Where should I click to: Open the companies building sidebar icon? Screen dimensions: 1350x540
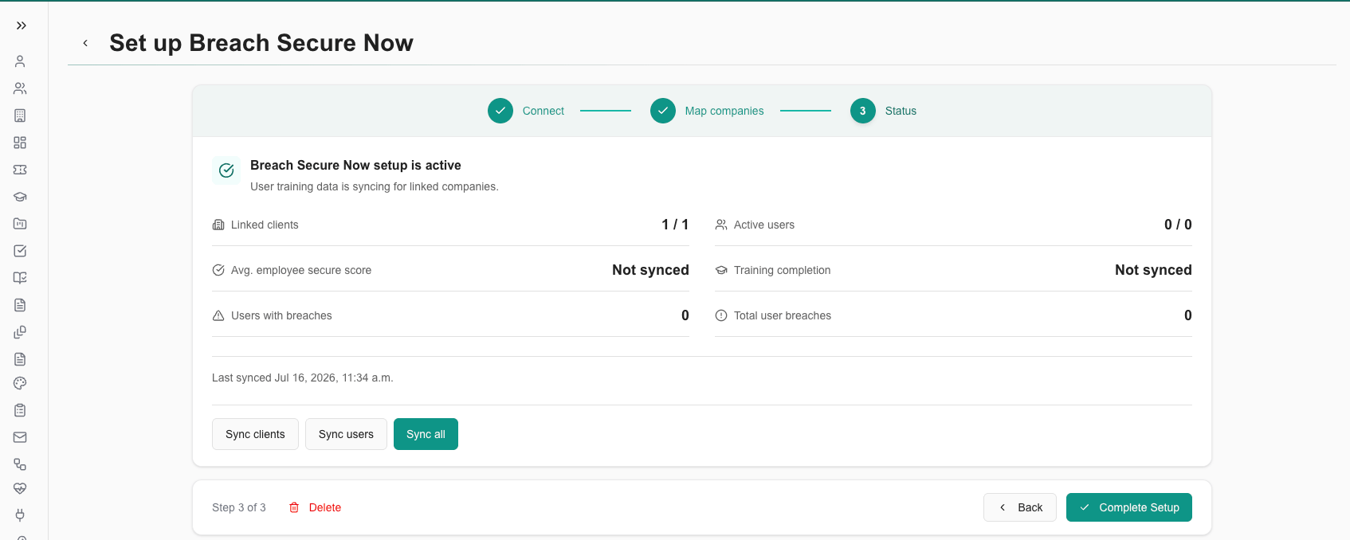click(x=20, y=115)
